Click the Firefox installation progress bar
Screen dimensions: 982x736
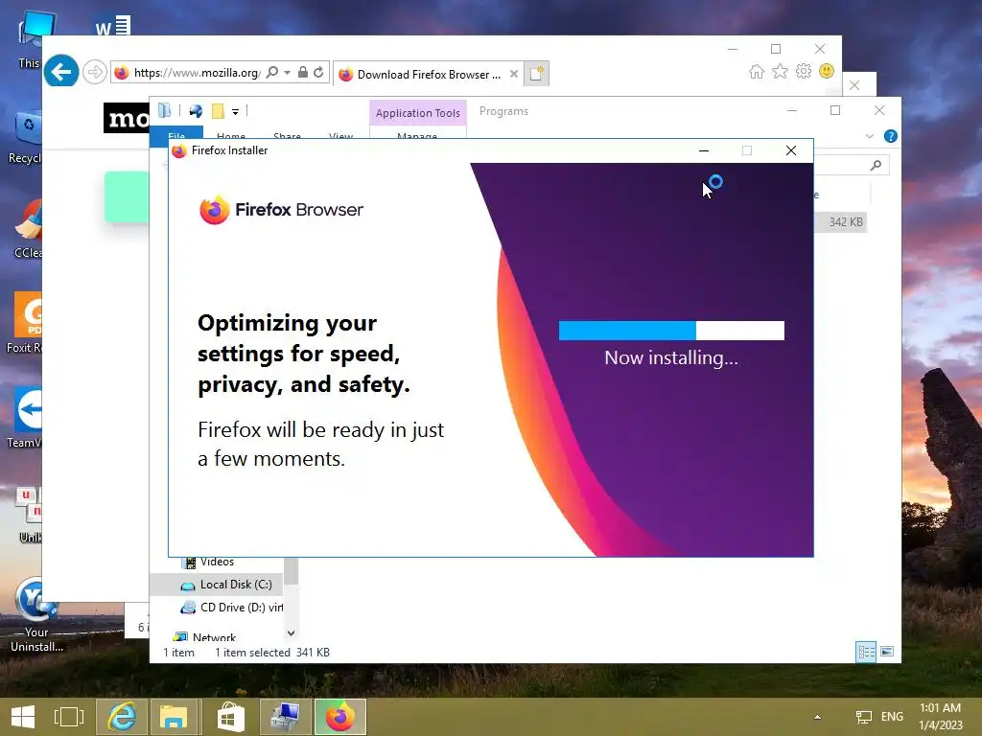coord(671,331)
